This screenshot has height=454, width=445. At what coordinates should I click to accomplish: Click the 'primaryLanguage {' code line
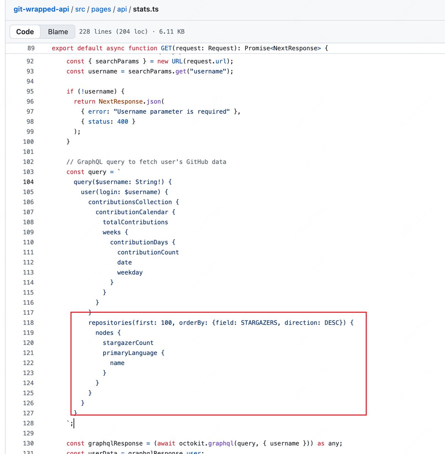click(x=133, y=353)
